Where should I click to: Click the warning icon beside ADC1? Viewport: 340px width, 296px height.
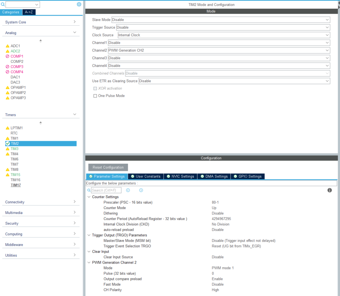[x=8, y=46]
